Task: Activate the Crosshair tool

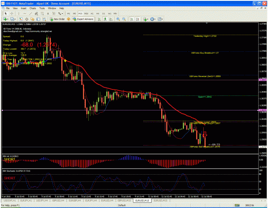Action: (x=12, y=13)
